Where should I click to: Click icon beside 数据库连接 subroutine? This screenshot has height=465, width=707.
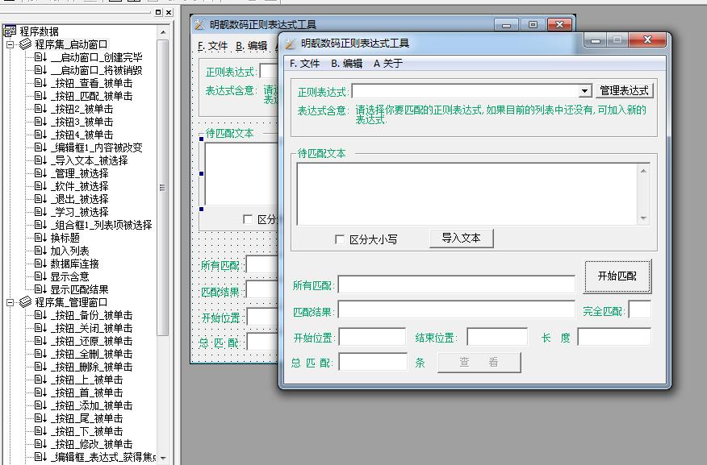(40, 264)
